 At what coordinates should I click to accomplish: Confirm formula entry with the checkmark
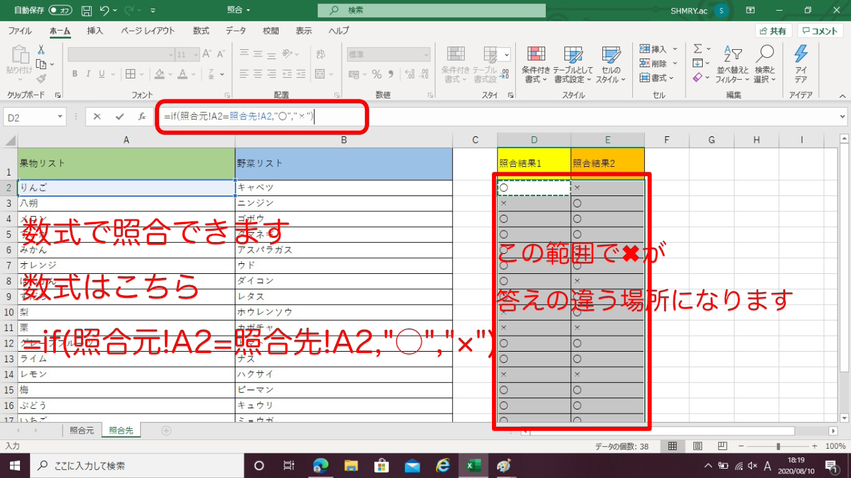click(x=120, y=117)
